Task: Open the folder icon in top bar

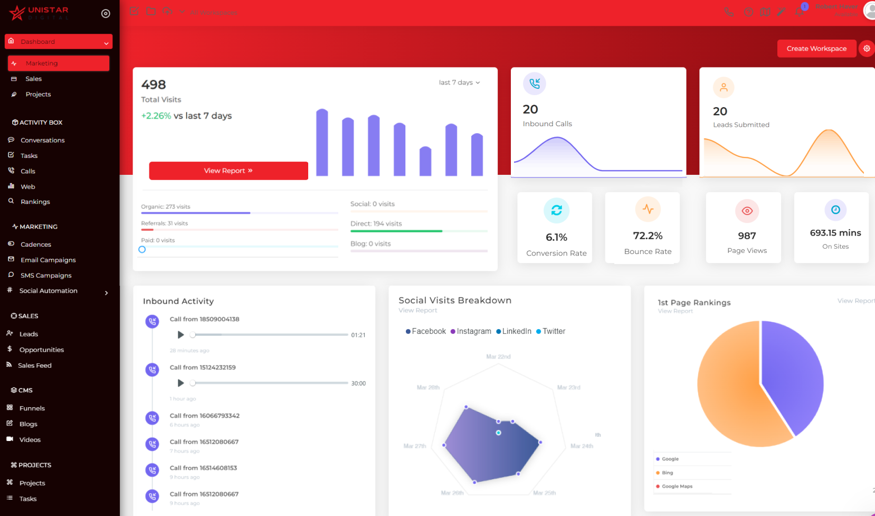Action: pyautogui.click(x=151, y=11)
